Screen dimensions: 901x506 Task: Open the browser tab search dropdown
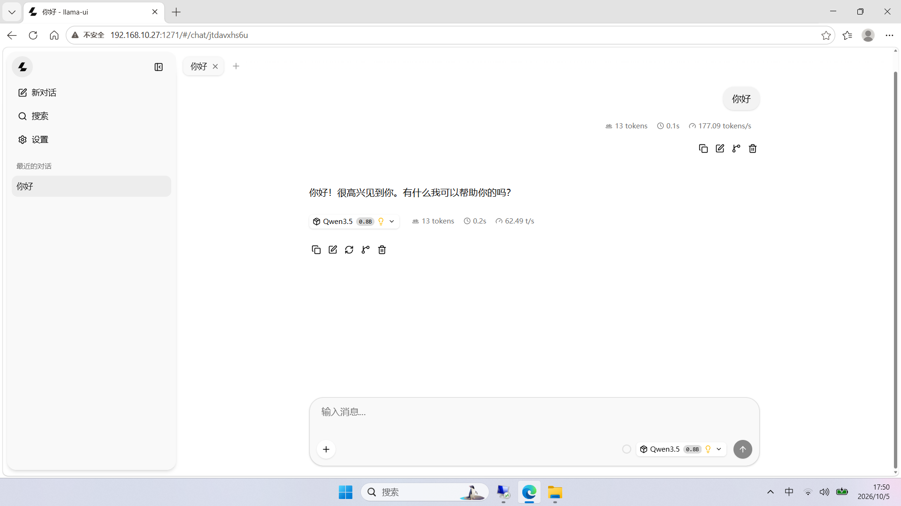[12, 12]
